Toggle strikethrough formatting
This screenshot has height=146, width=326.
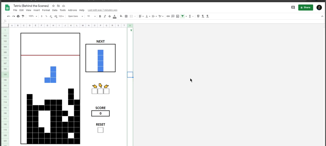coord(110,16)
